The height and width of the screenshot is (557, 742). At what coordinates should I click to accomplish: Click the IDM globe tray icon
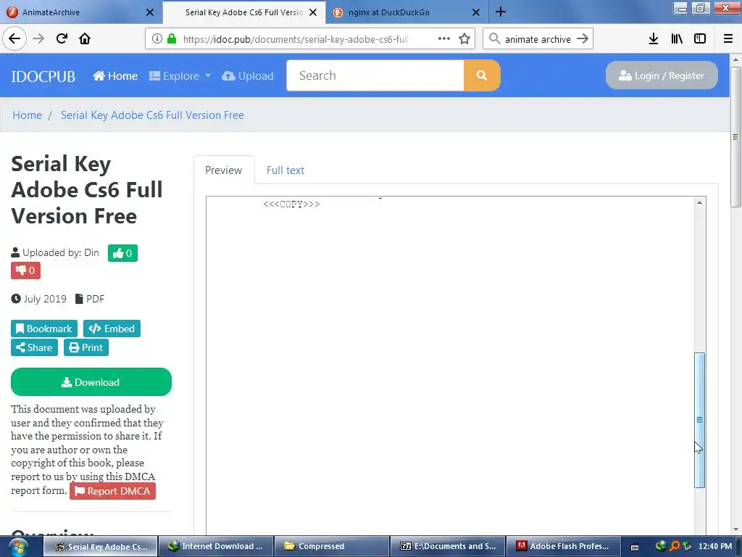point(661,546)
